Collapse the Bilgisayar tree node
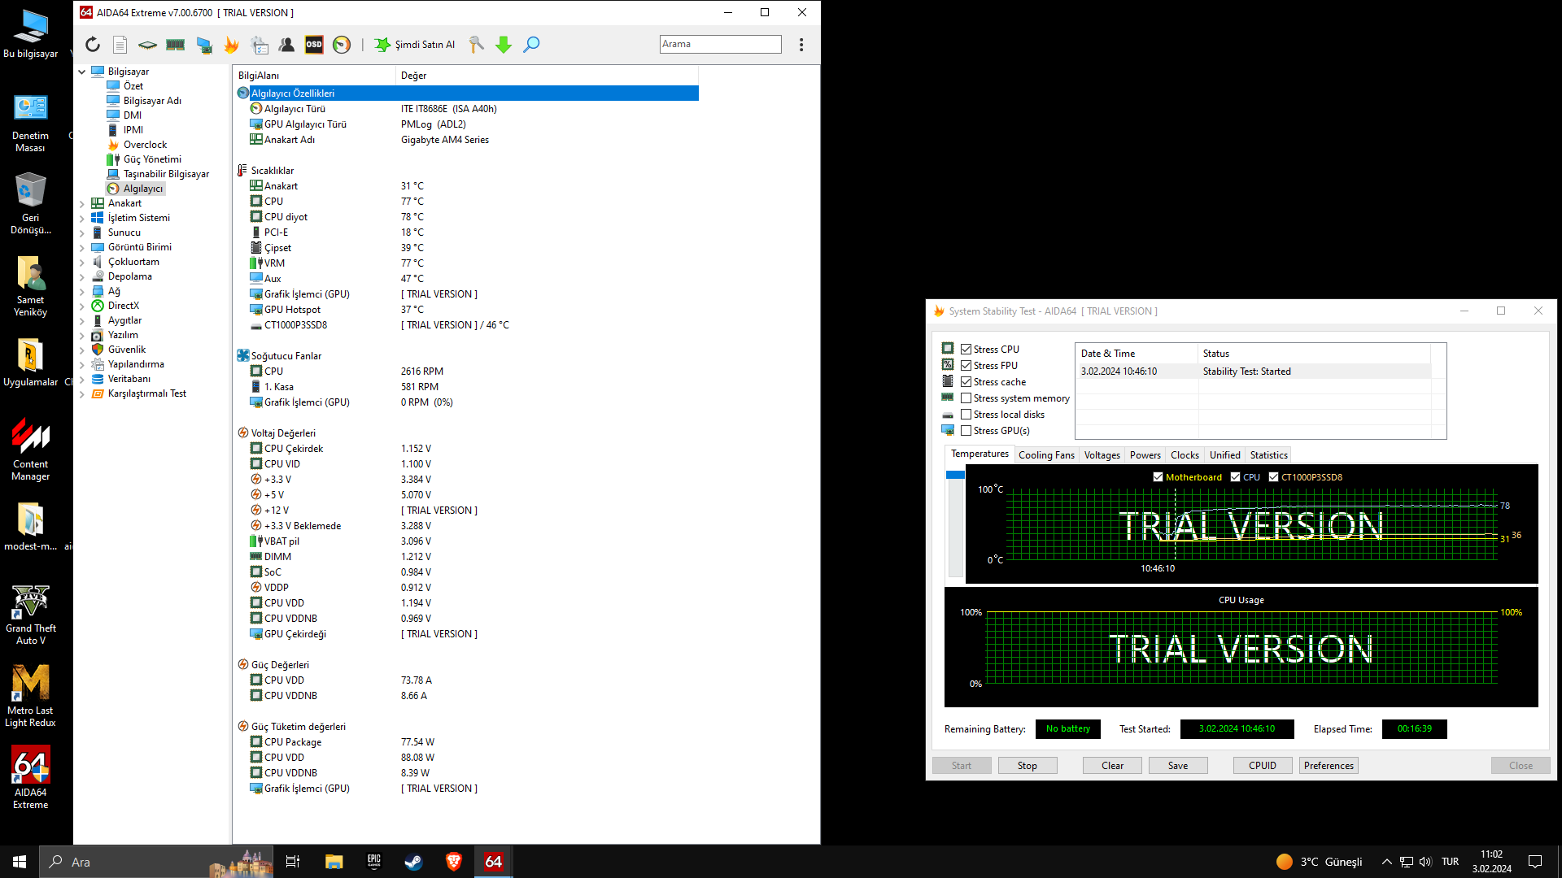This screenshot has height=878, width=1562. pyautogui.click(x=82, y=72)
